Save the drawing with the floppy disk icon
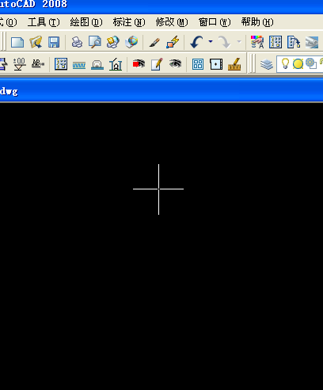The height and width of the screenshot is (390, 323). (54, 42)
